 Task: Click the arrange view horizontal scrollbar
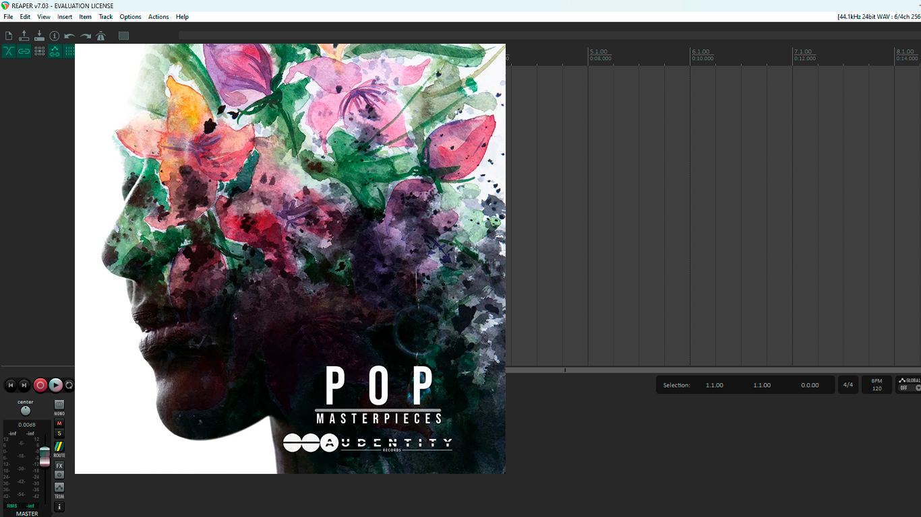click(713, 370)
